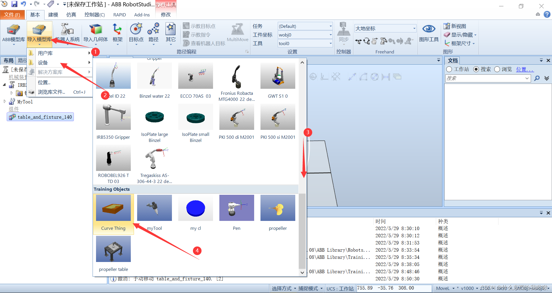The height and width of the screenshot is (293, 552).
Task: Select the Pen training object thumbnail
Action: pyautogui.click(x=237, y=208)
